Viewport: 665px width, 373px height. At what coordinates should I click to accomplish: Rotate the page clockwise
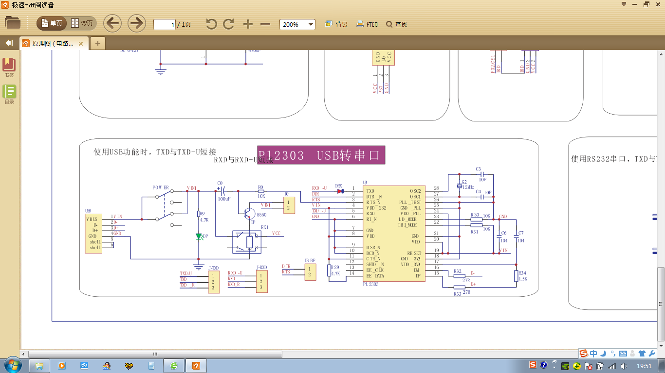[x=229, y=24]
